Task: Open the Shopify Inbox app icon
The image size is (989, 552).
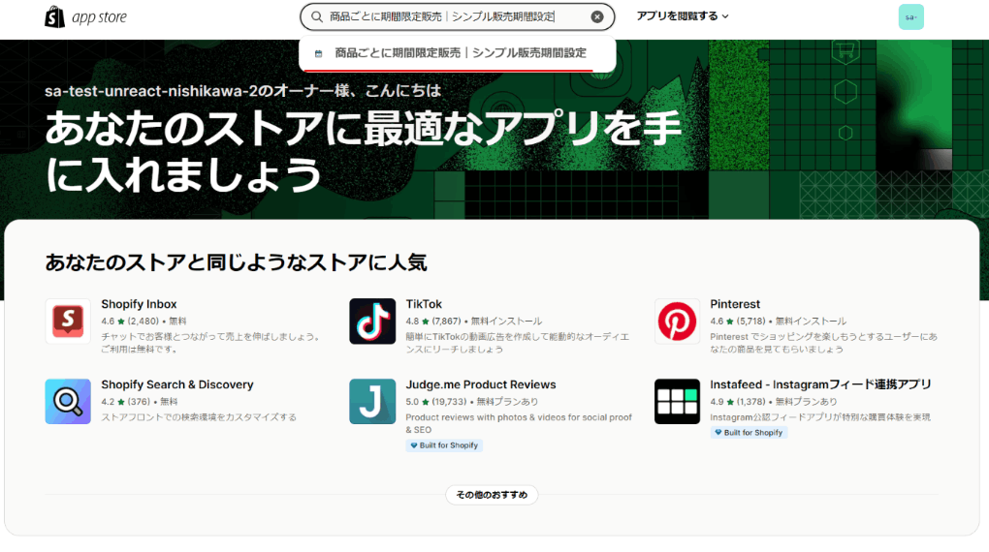Action: pos(68,321)
